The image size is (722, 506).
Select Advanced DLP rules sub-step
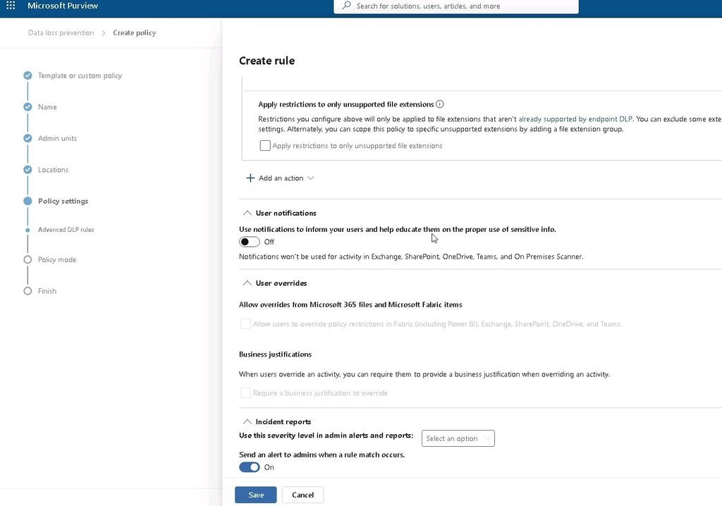point(66,230)
